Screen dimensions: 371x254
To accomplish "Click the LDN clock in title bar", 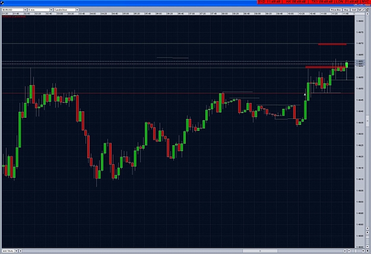I will [348, 2].
